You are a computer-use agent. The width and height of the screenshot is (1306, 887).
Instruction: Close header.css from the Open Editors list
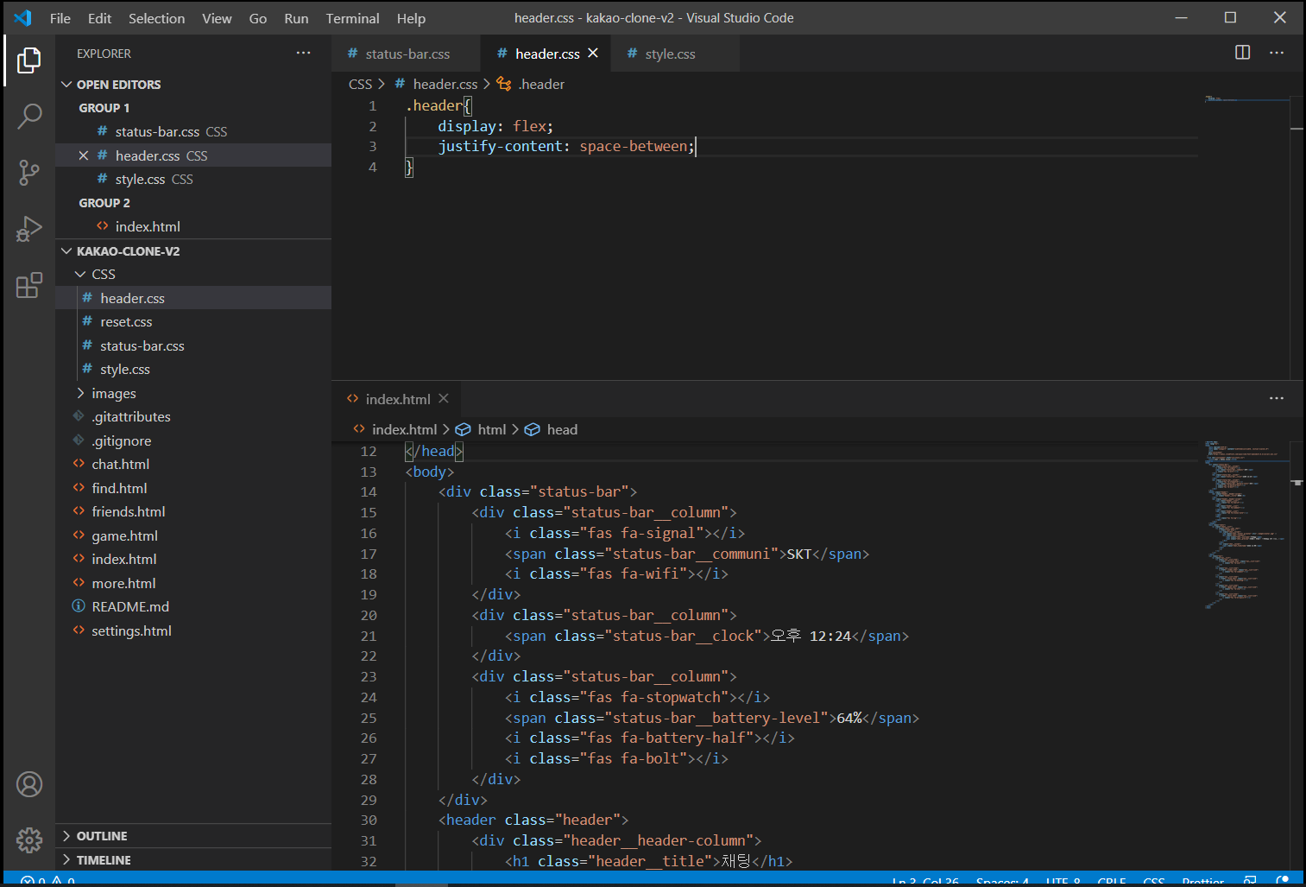(x=84, y=155)
